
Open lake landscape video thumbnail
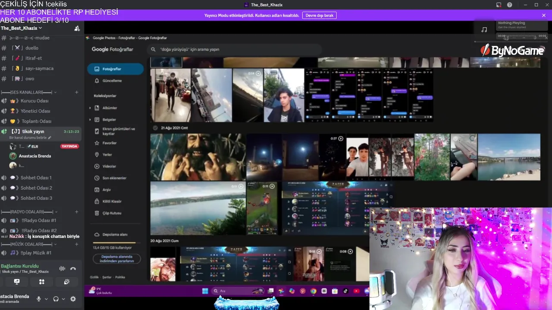198,208
